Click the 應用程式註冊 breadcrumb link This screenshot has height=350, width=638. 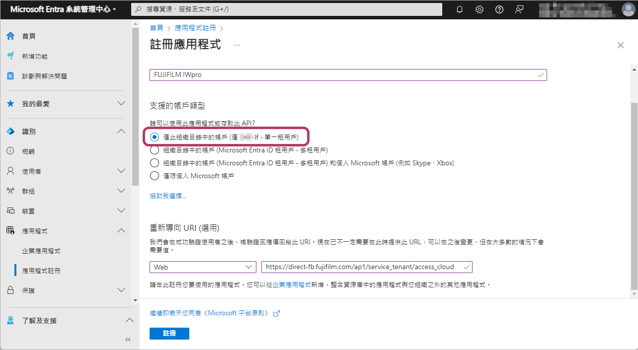(x=194, y=28)
